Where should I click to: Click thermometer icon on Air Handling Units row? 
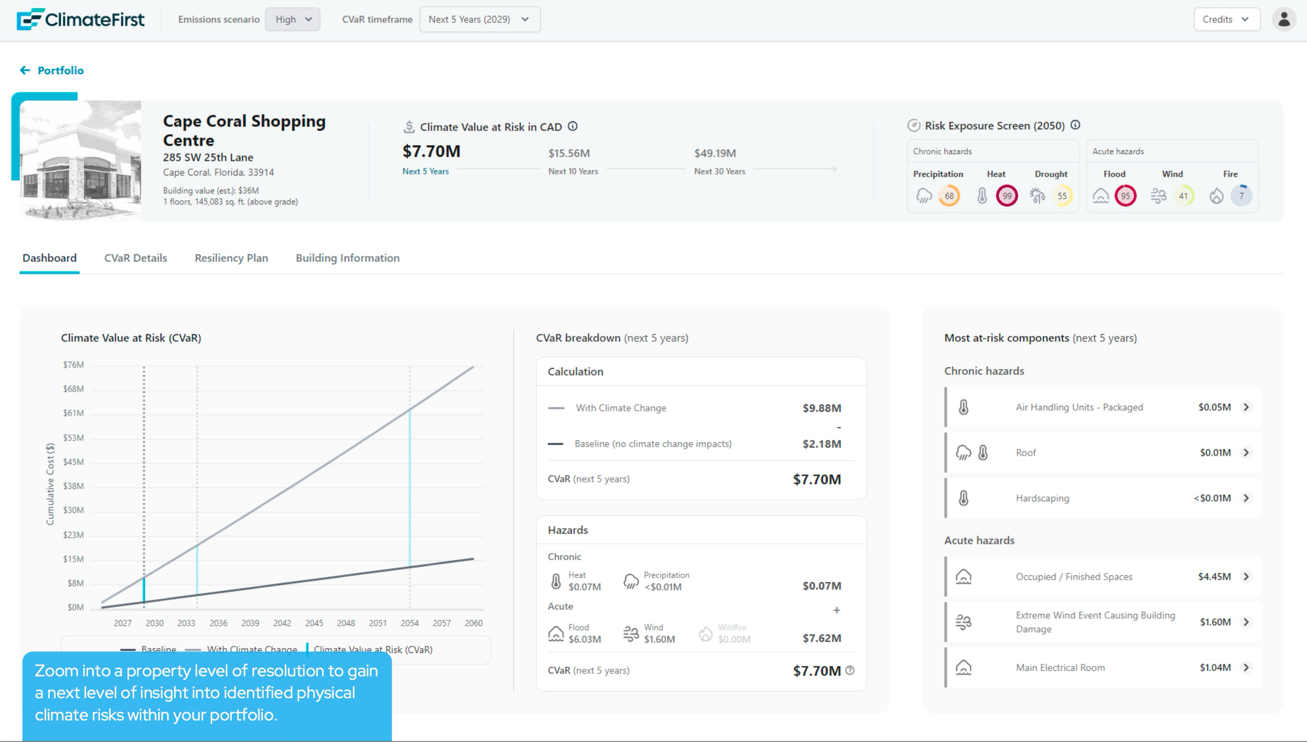pyautogui.click(x=963, y=407)
